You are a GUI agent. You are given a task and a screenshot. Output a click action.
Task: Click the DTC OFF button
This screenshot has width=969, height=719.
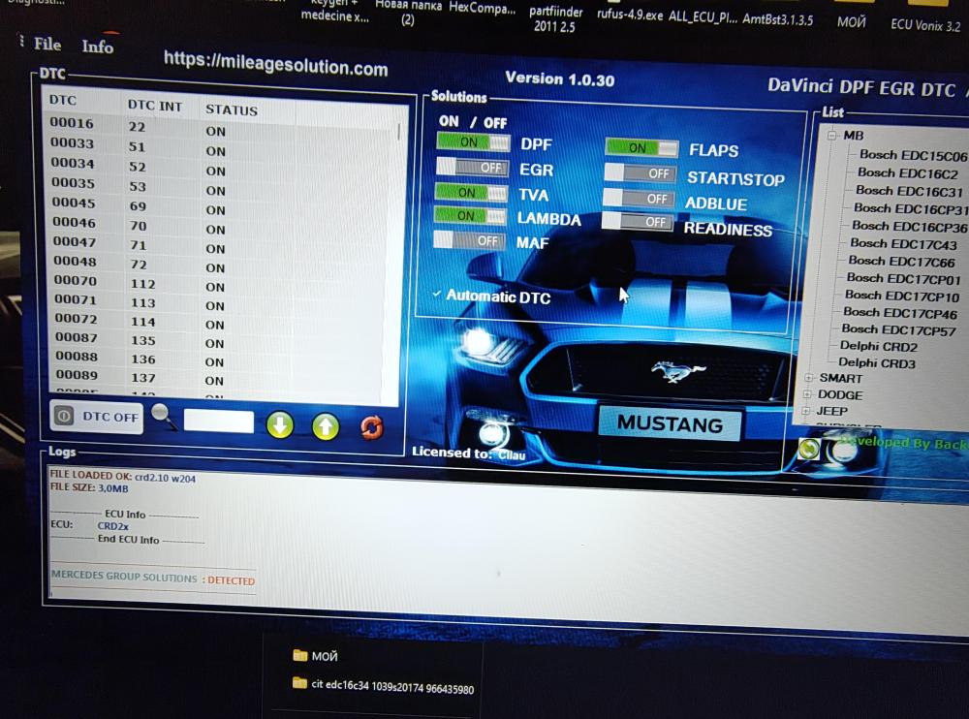[x=96, y=417]
